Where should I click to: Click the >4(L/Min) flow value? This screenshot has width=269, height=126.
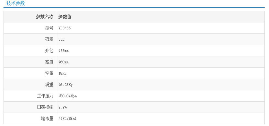pyautogui.click(x=67, y=119)
